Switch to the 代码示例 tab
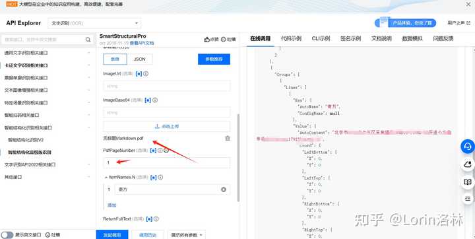The height and width of the screenshot is (239, 475). [291, 38]
